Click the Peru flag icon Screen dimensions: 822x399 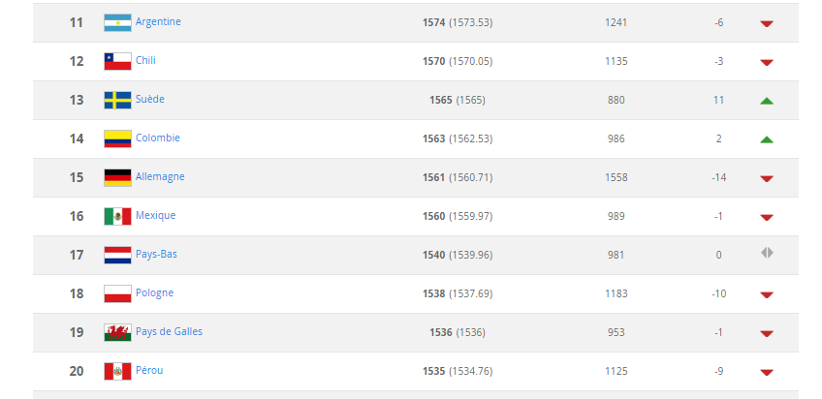coord(117,371)
